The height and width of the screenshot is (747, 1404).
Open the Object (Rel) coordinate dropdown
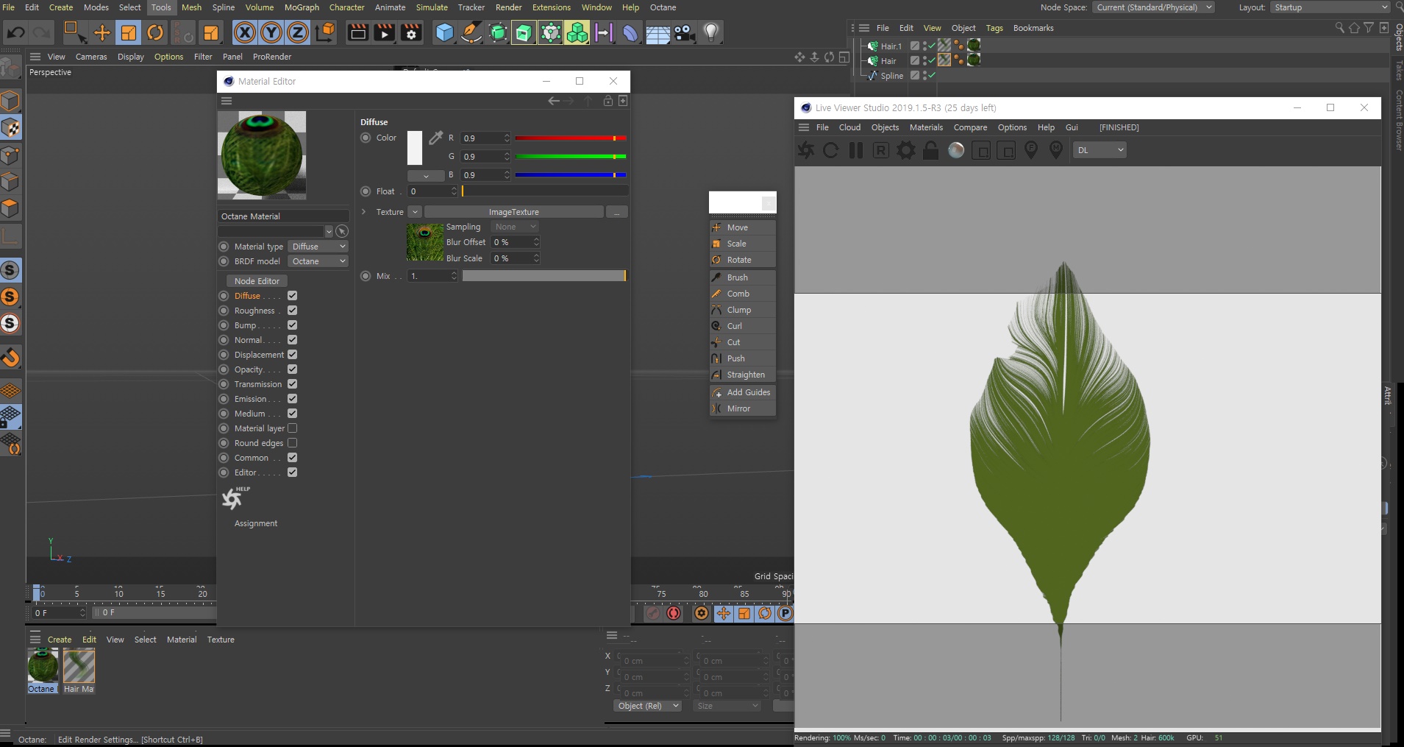click(647, 706)
